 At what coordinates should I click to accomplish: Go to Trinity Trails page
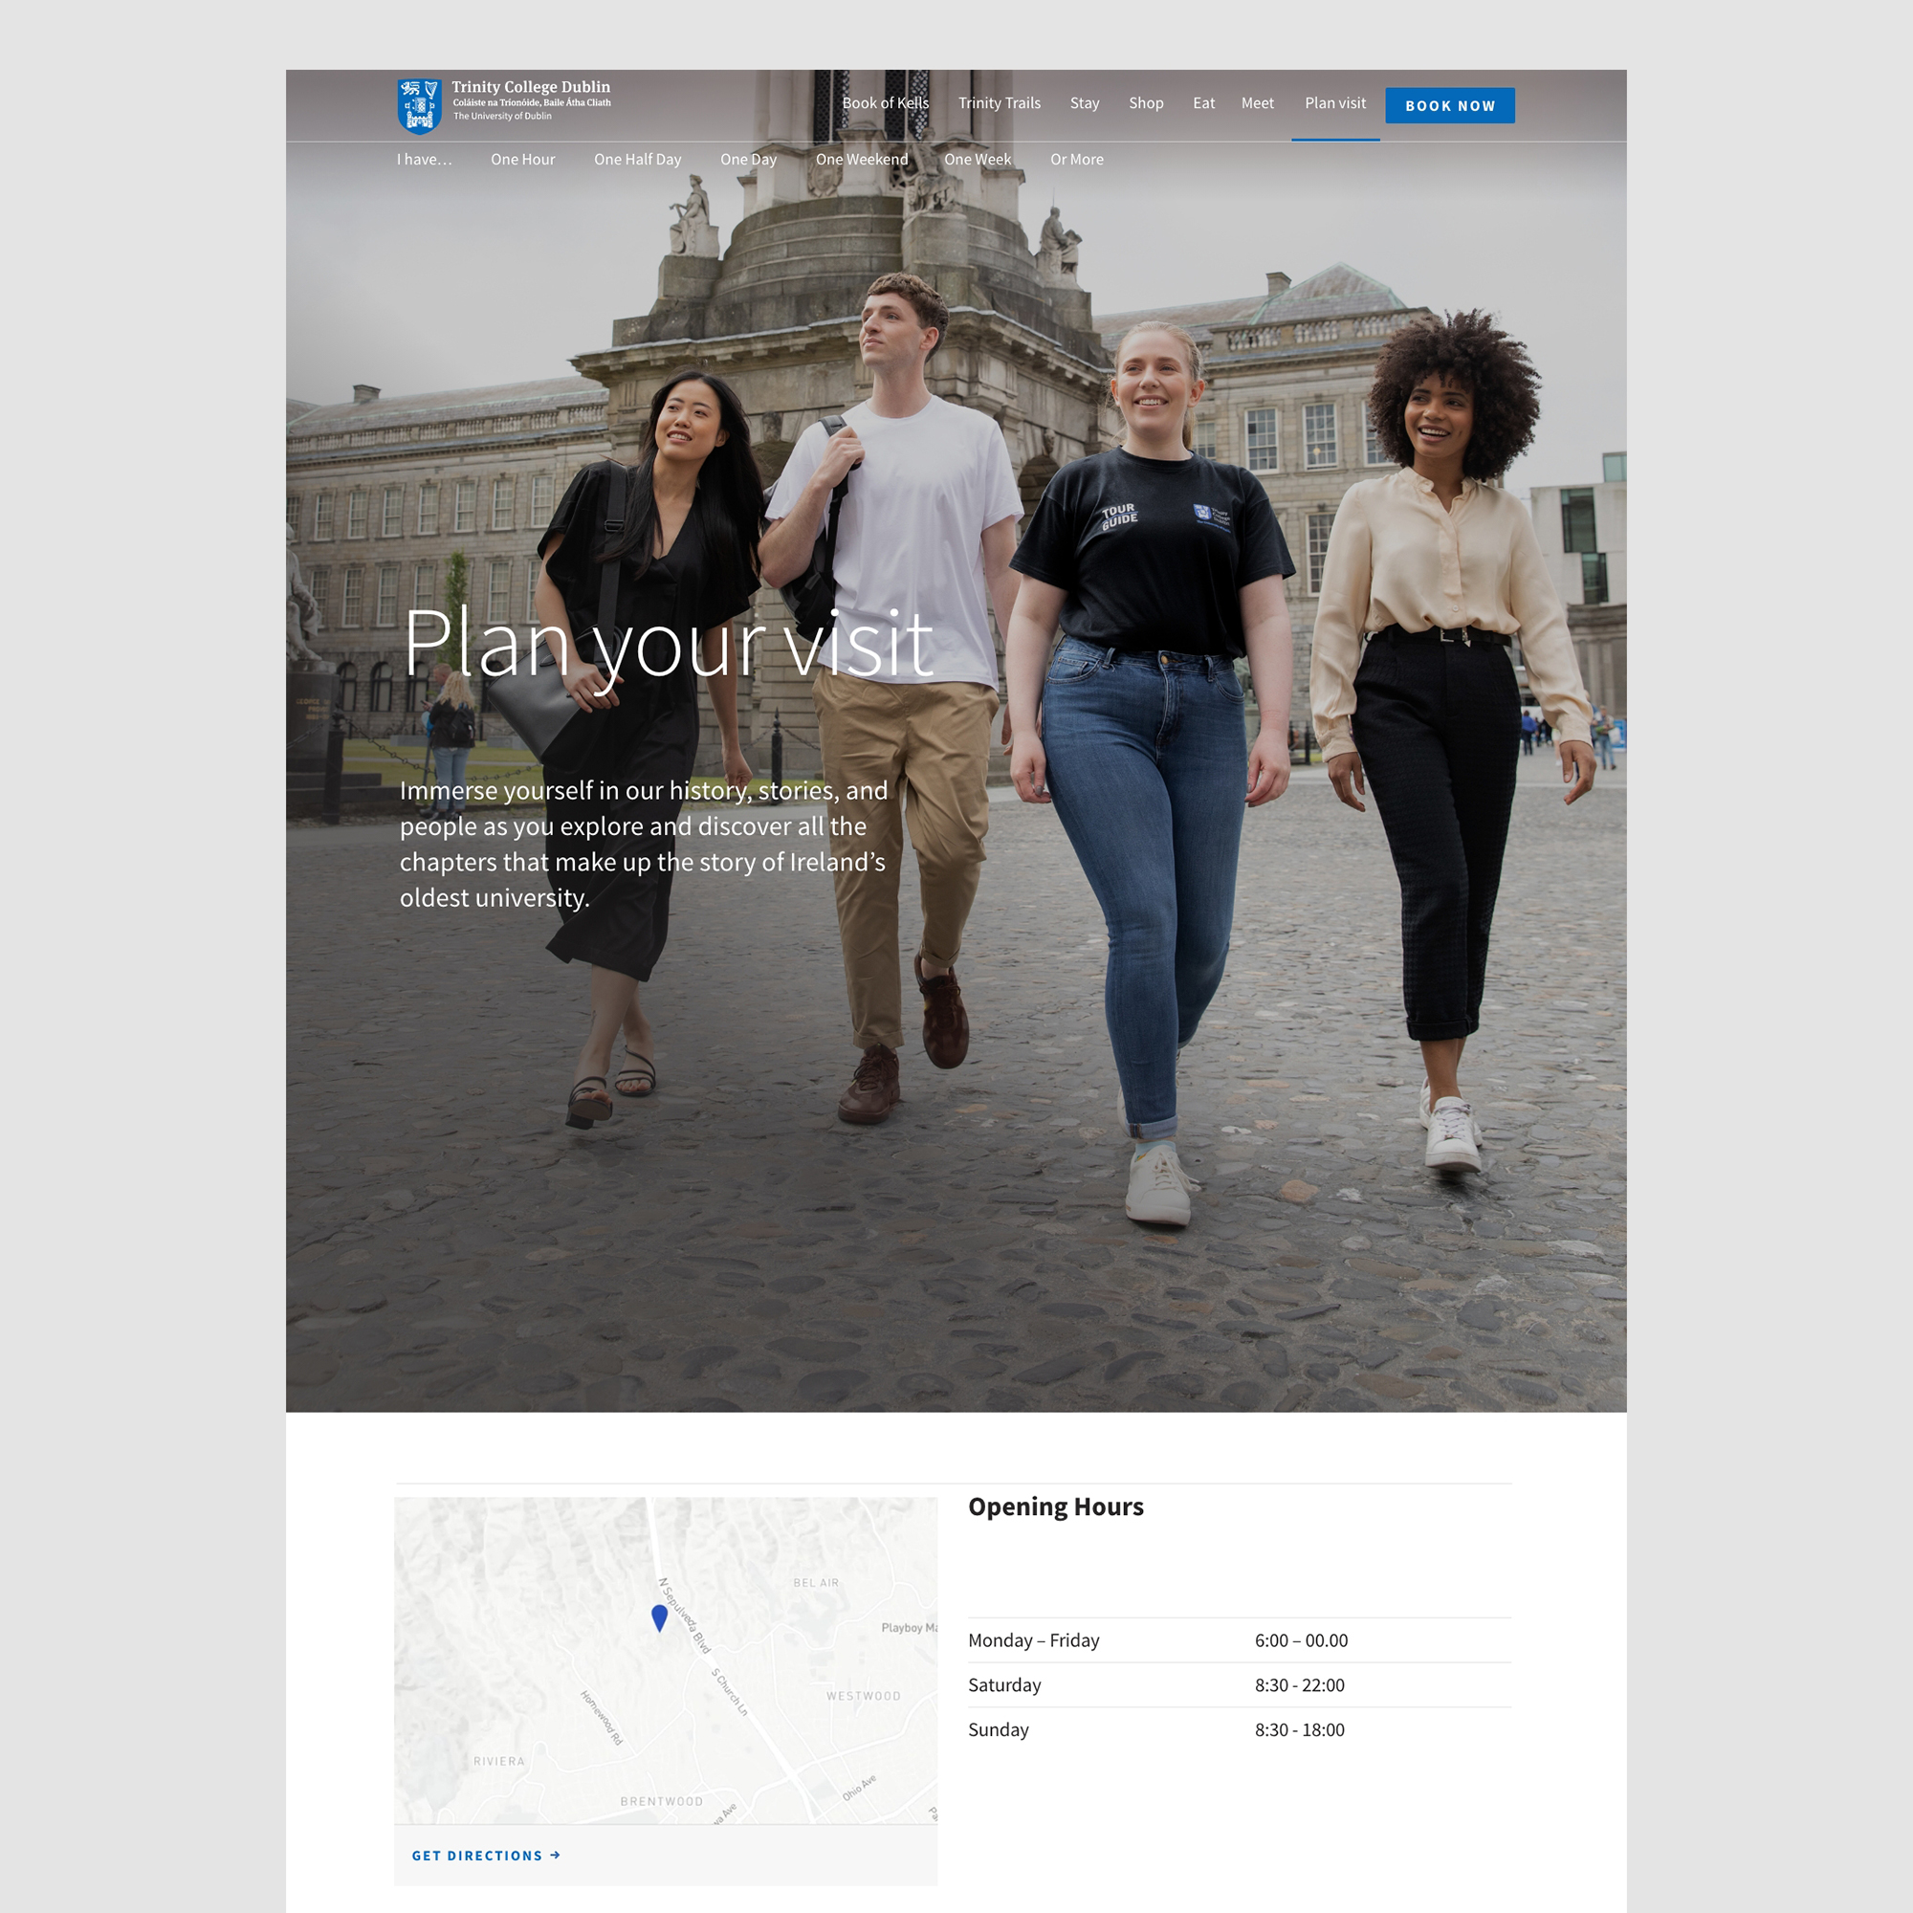1000,103
